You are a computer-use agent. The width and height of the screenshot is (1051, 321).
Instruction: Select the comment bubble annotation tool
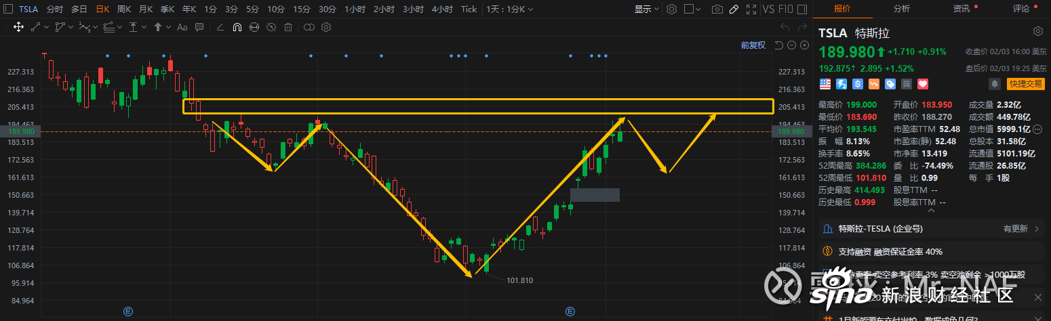pyautogui.click(x=200, y=27)
